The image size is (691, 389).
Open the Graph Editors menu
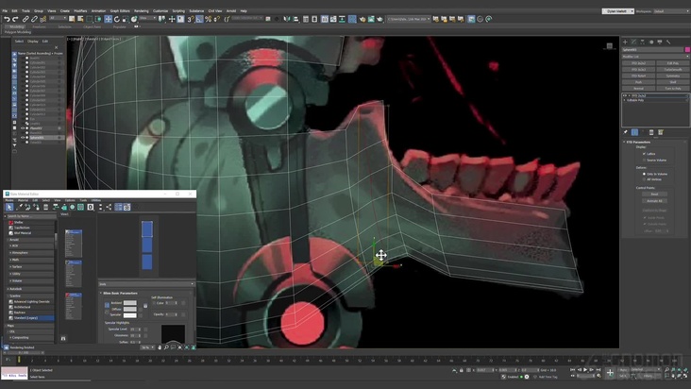(120, 10)
